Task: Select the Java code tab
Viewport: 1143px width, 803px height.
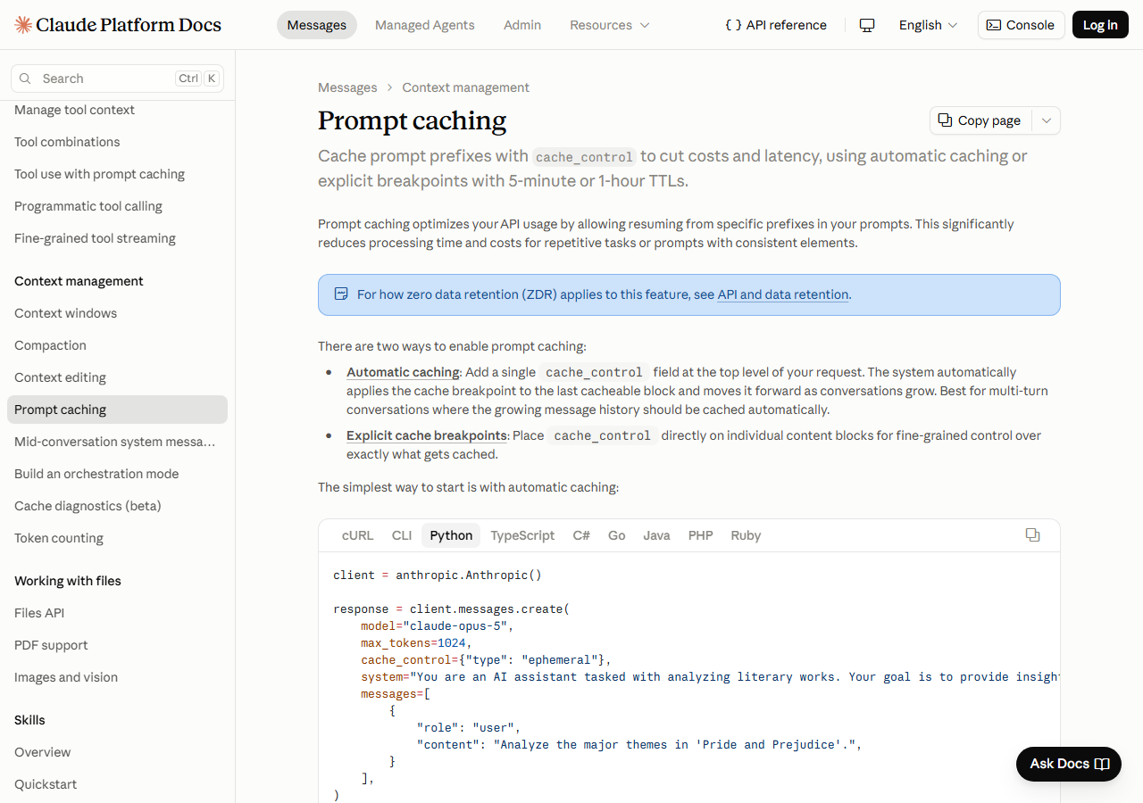Action: [x=656, y=535]
